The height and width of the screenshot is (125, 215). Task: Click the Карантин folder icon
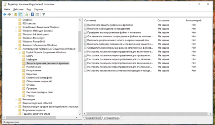[24, 74]
